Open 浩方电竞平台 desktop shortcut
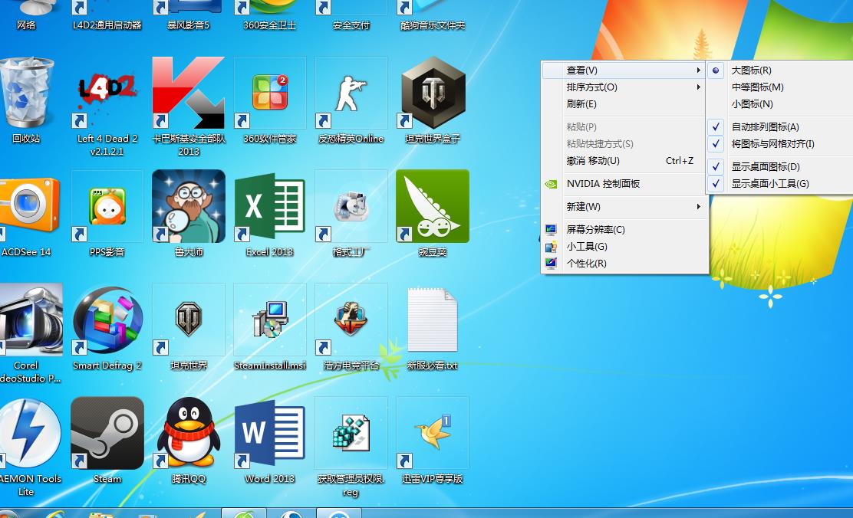Image resolution: width=853 pixels, height=518 pixels. coord(351,320)
